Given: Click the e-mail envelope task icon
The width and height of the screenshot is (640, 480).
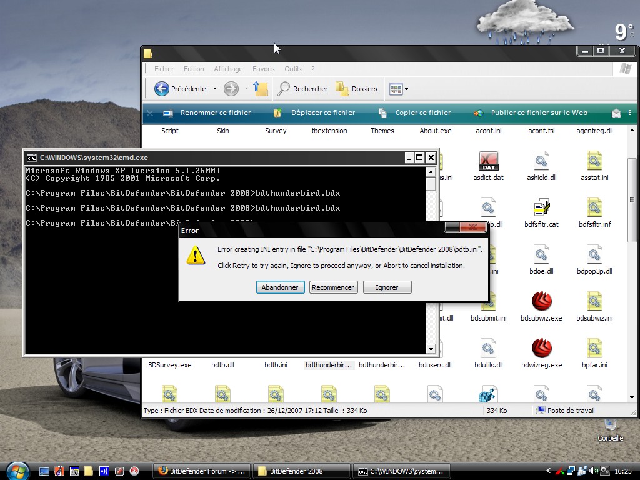Looking at the screenshot, I should click(616, 113).
